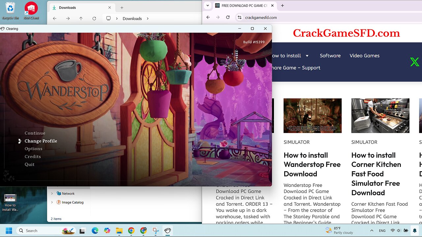The image size is (422, 237).
Task: Expand the Network tree node
Action: (x=52, y=194)
